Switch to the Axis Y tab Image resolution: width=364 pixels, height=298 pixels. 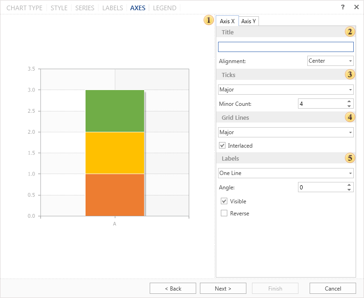[249, 21]
